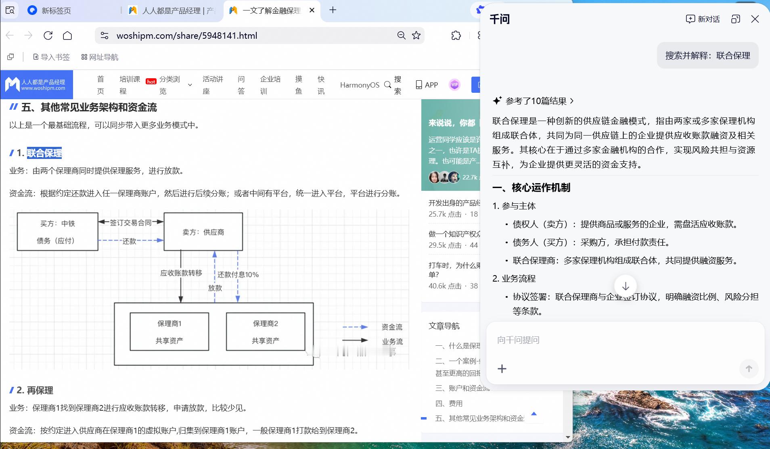Jump to section 三、账户和资金流
Viewport: 770px width, 449px height.
click(x=462, y=388)
